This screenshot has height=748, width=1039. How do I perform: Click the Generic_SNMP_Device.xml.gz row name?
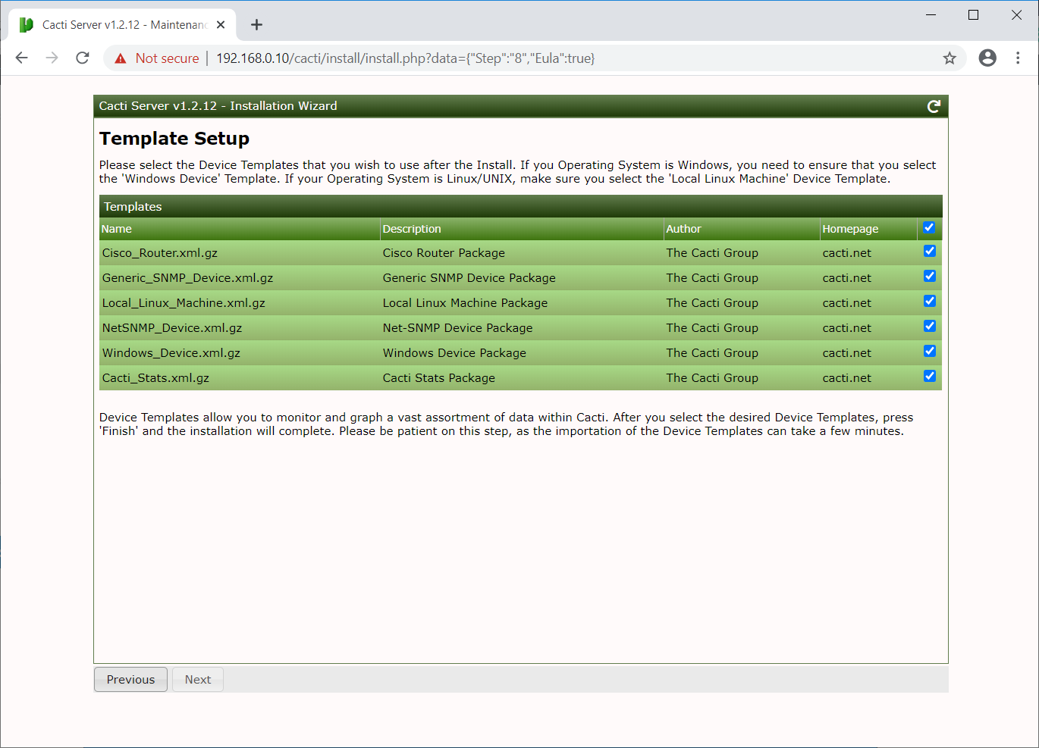point(187,278)
